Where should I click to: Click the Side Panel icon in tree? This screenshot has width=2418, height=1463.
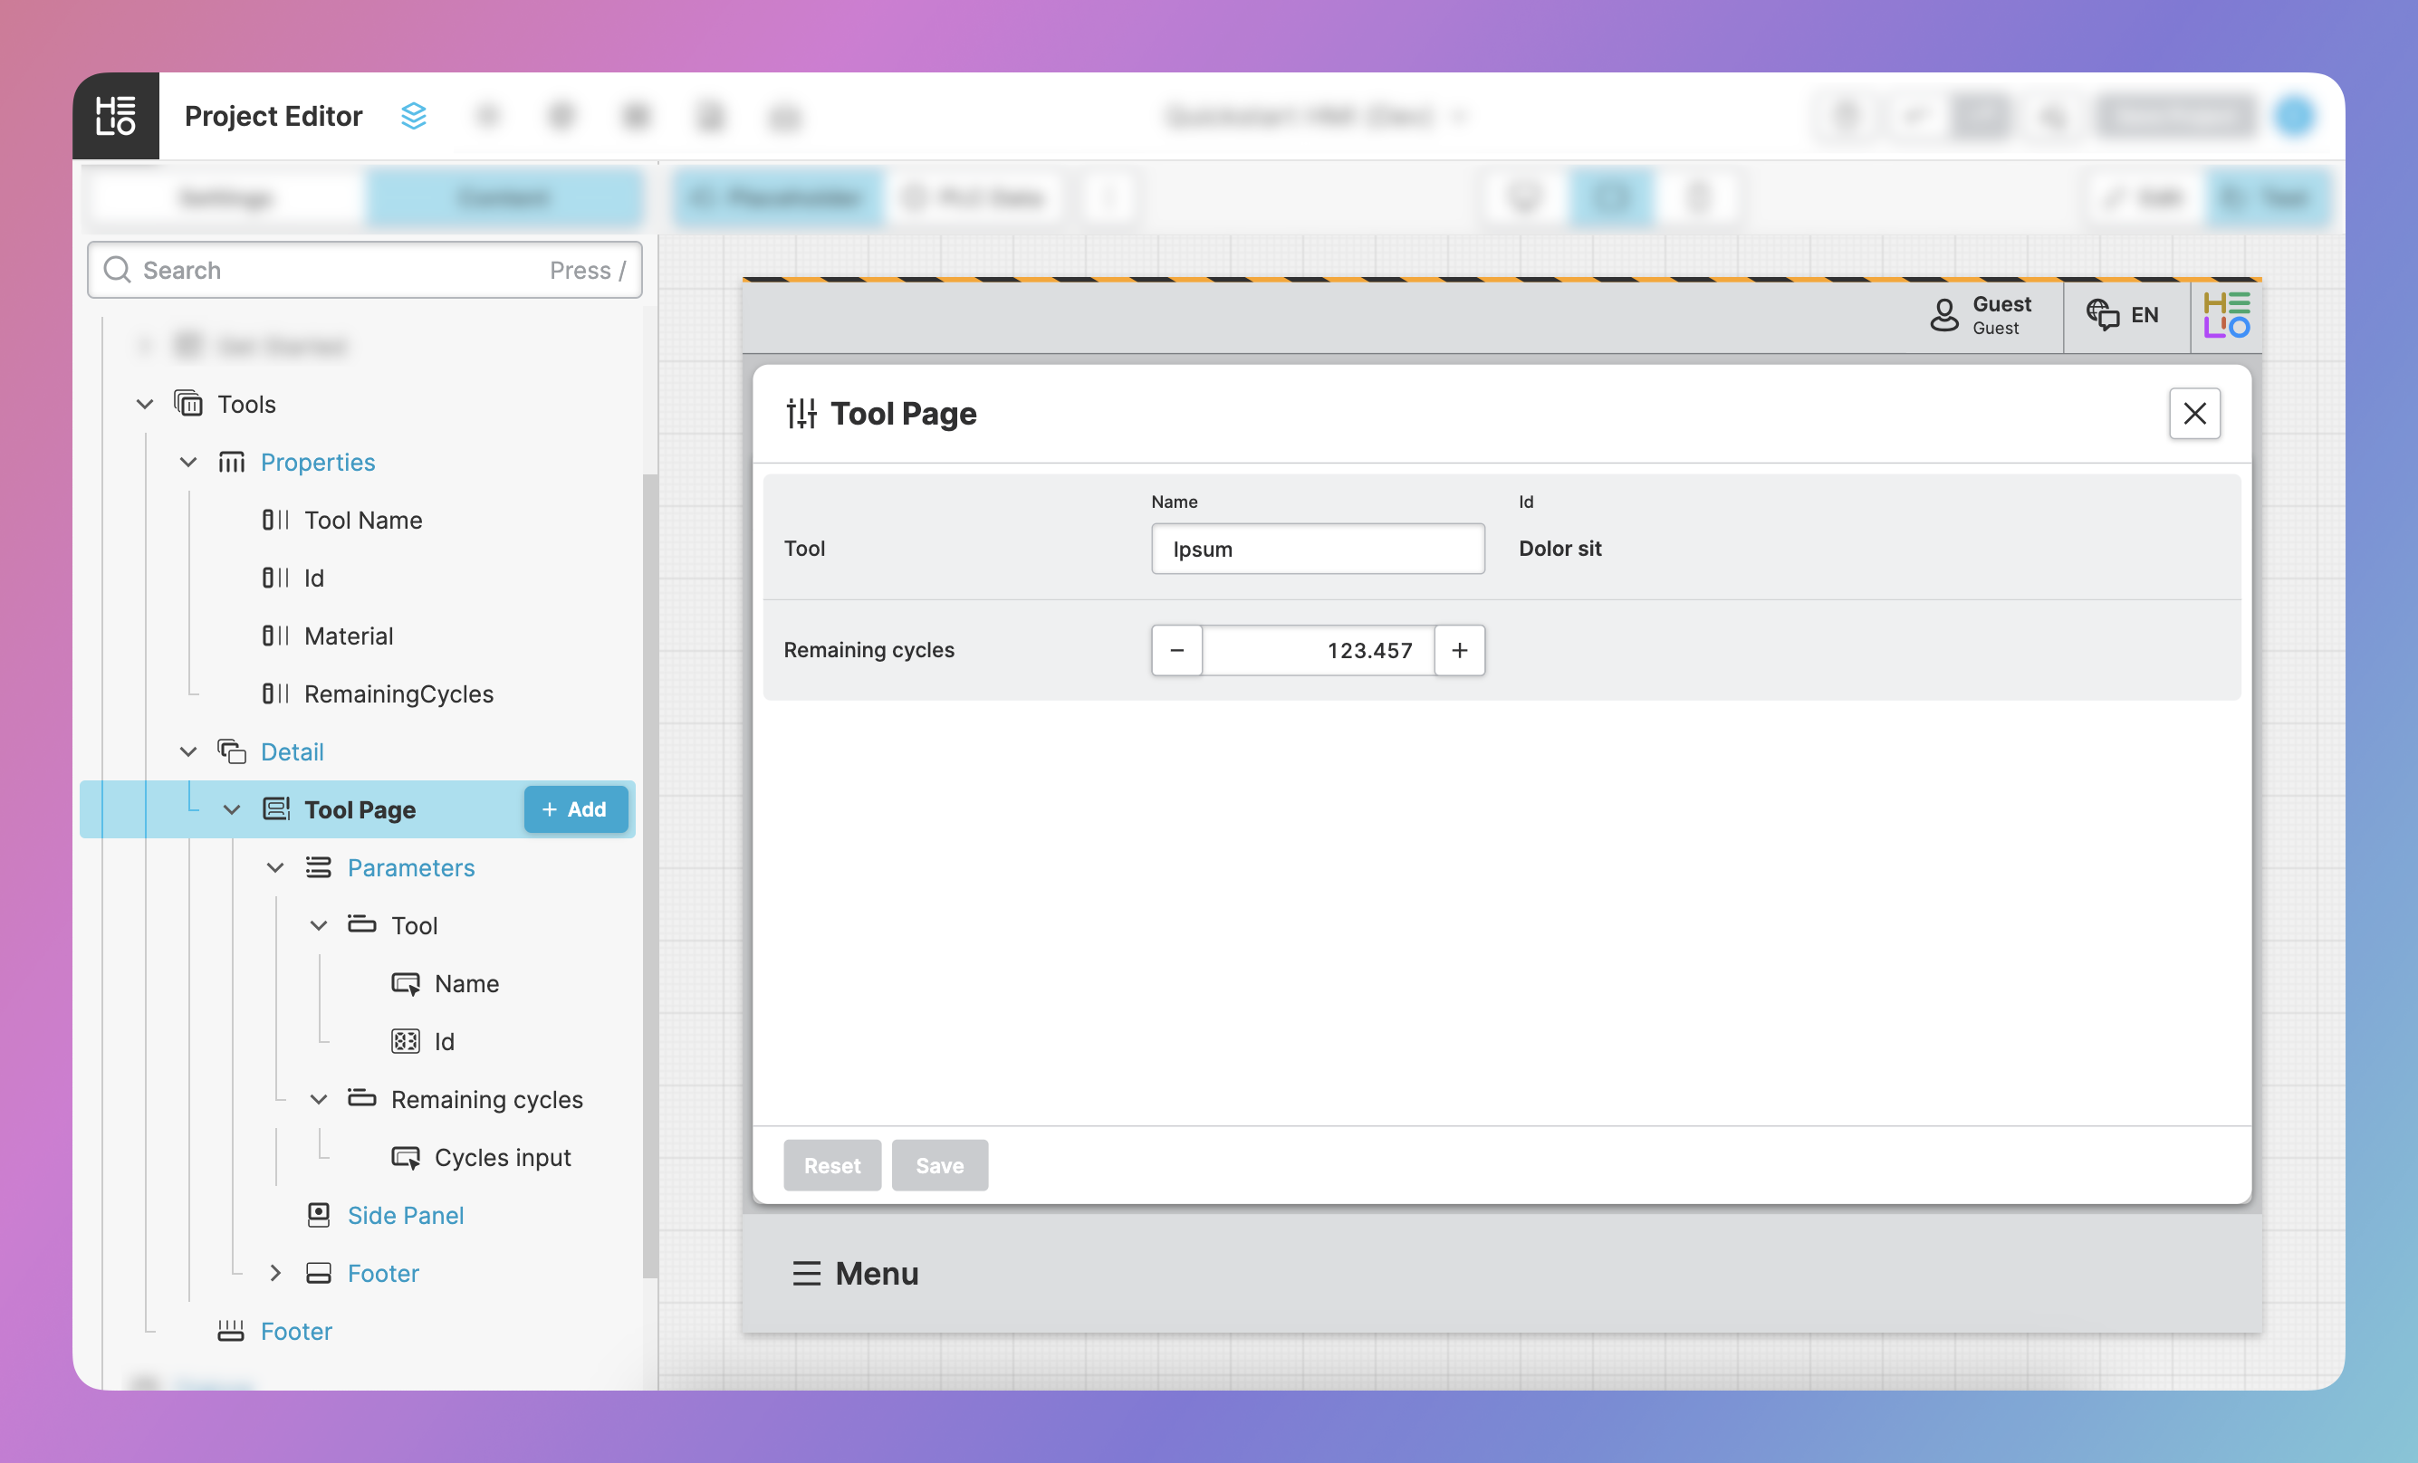(x=319, y=1215)
